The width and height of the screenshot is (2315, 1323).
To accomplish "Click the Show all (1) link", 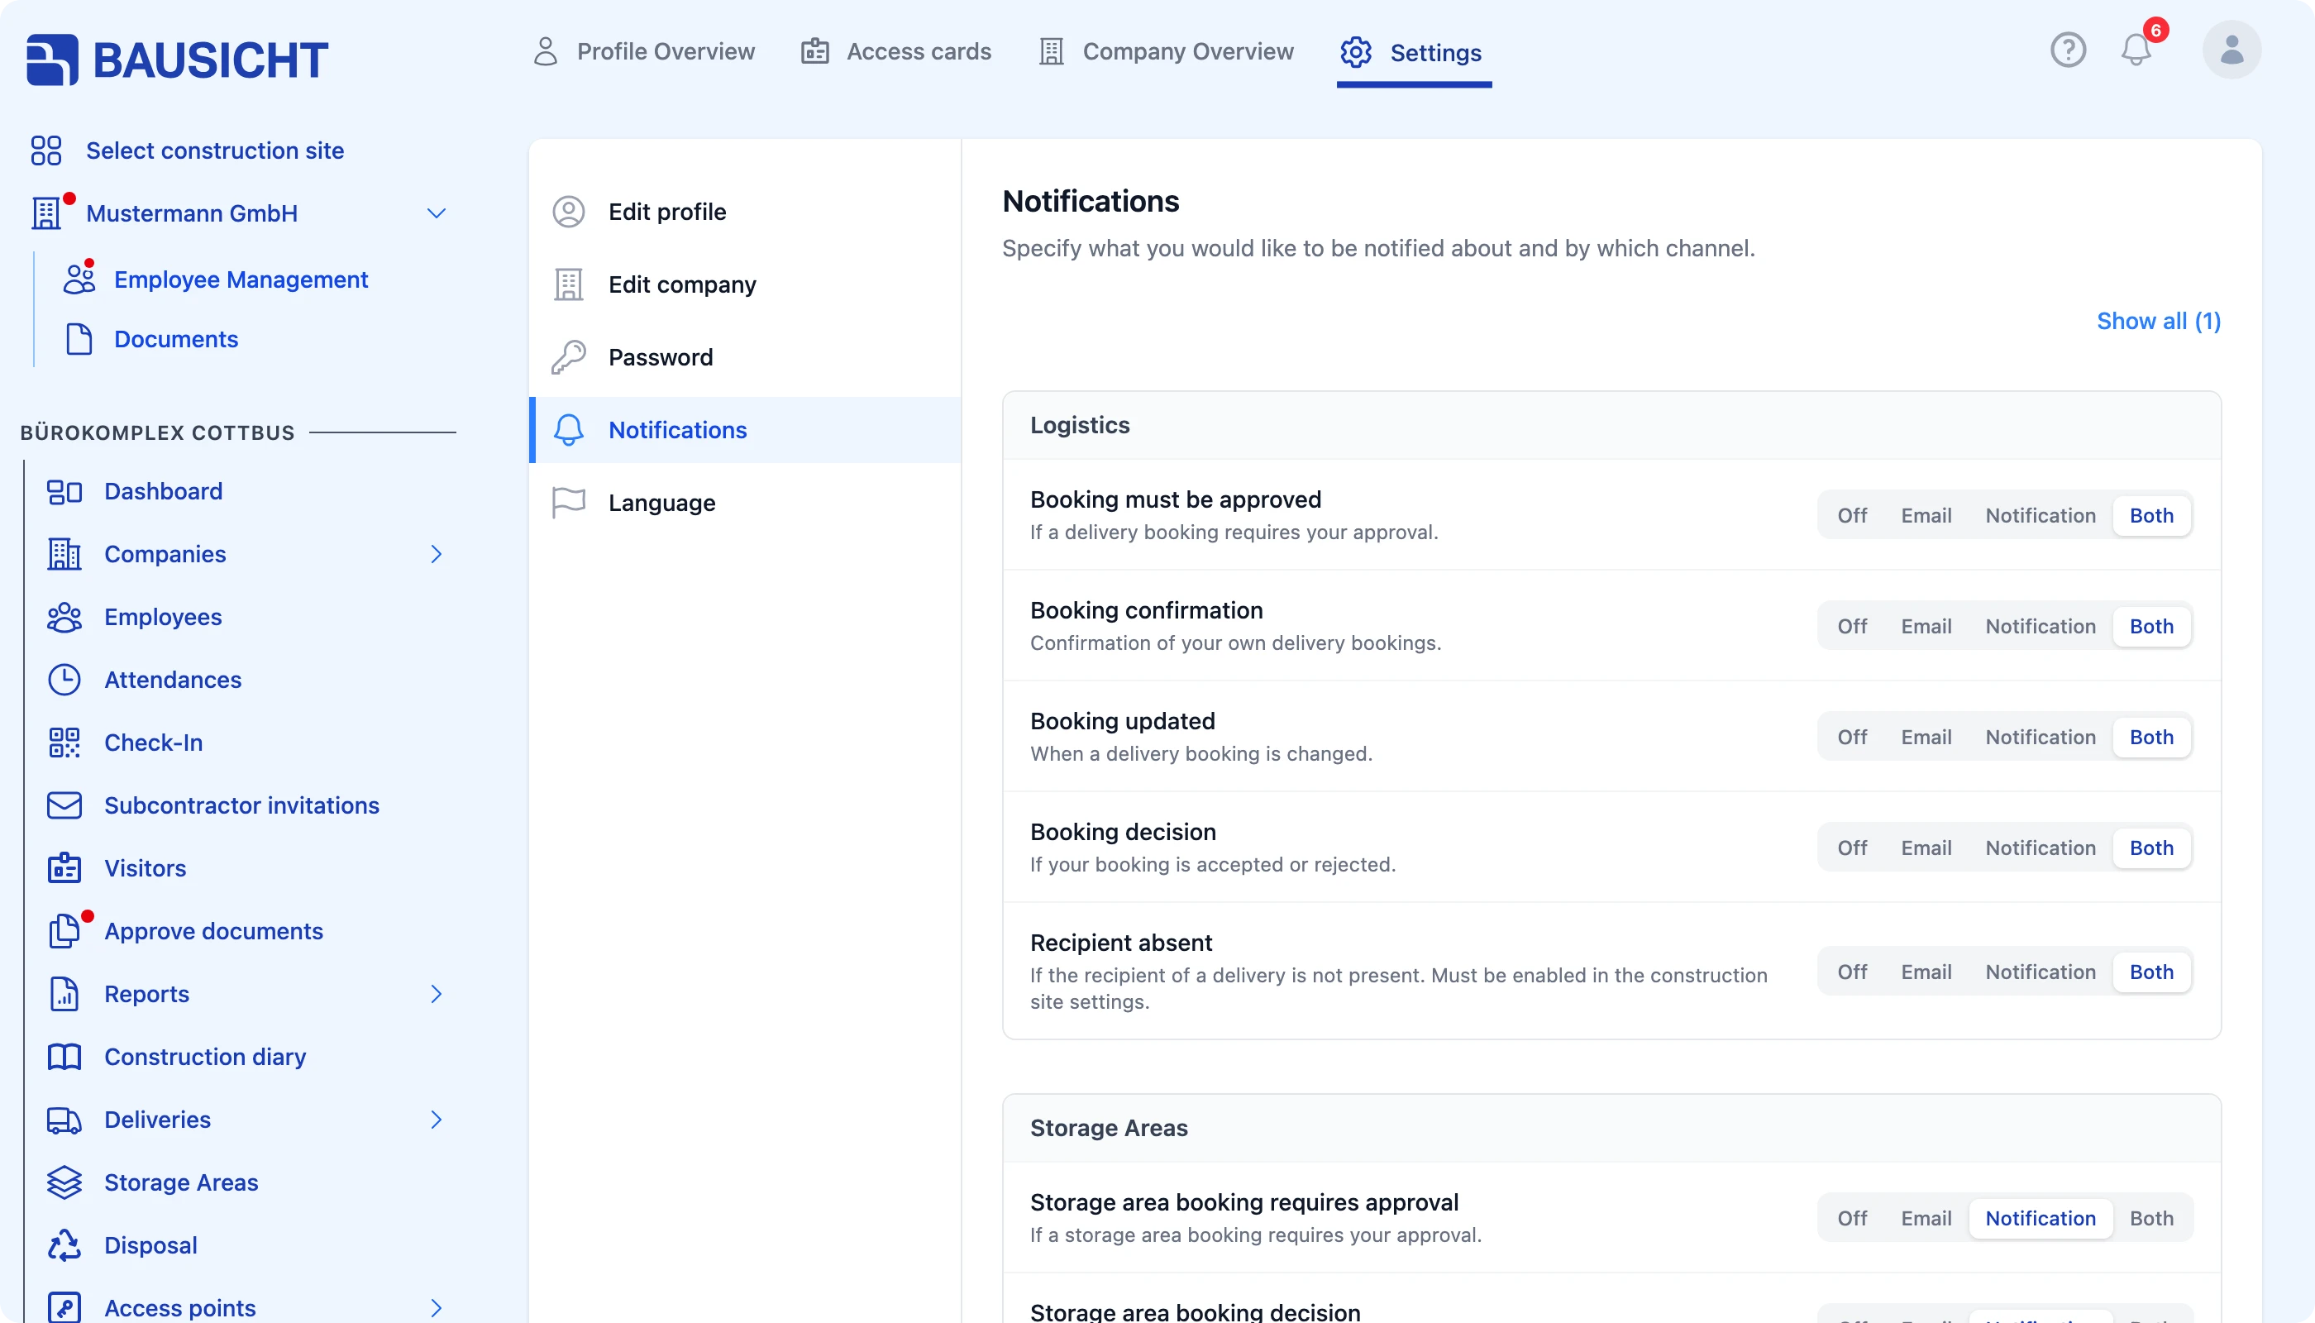I will (2158, 321).
